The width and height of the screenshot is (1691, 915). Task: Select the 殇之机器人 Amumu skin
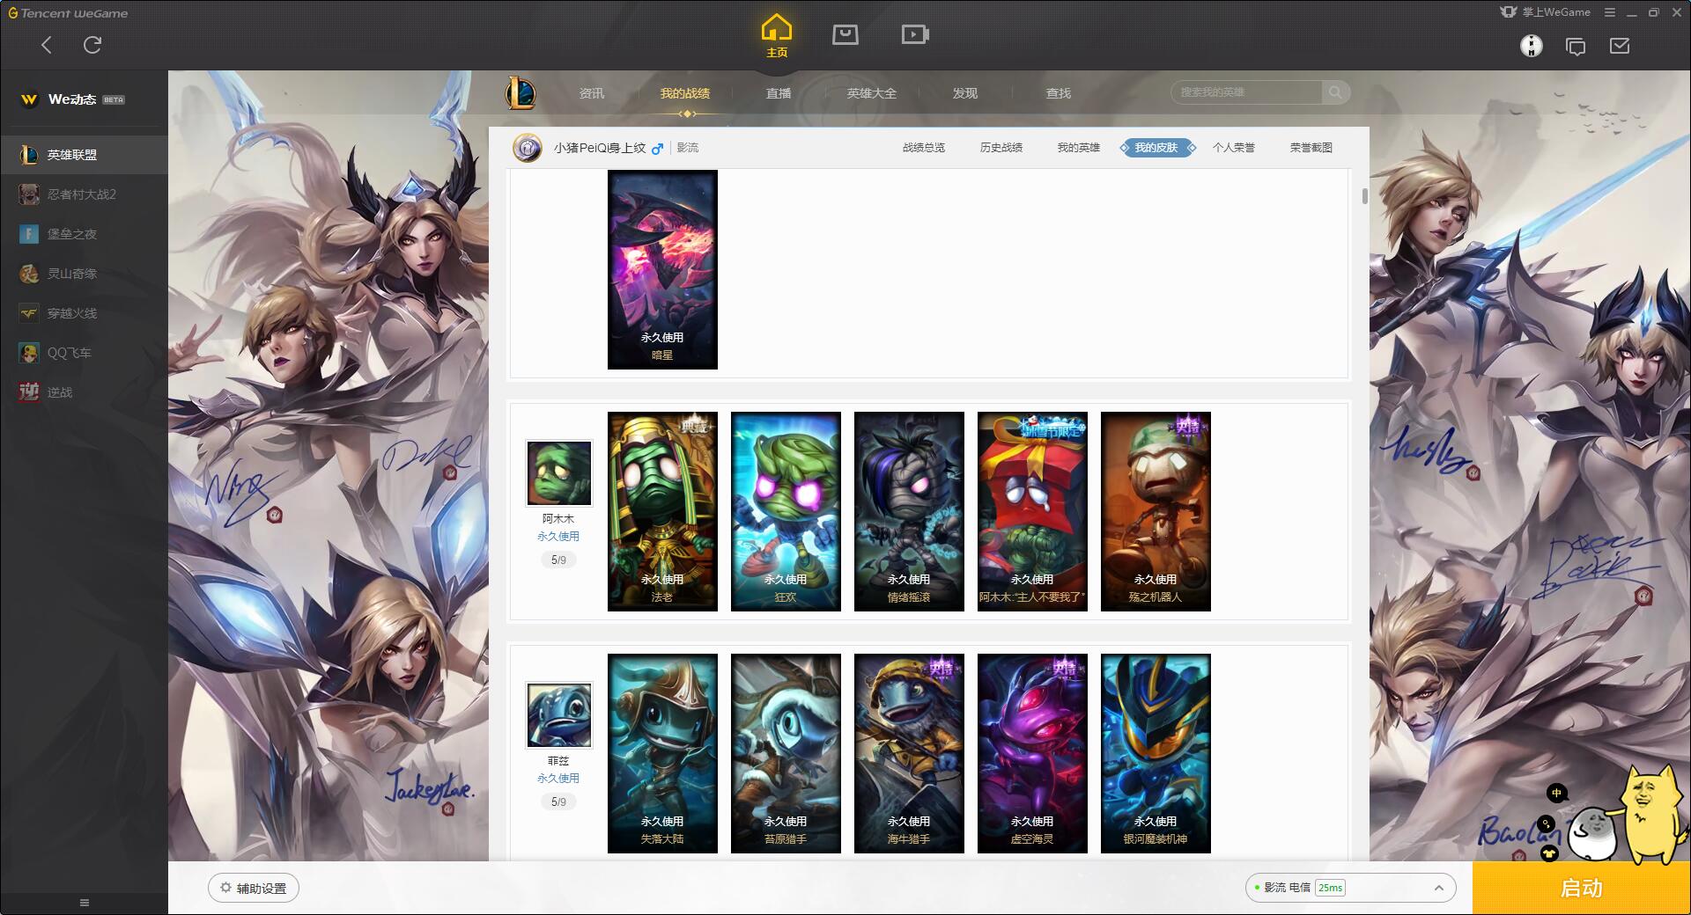(x=1156, y=511)
